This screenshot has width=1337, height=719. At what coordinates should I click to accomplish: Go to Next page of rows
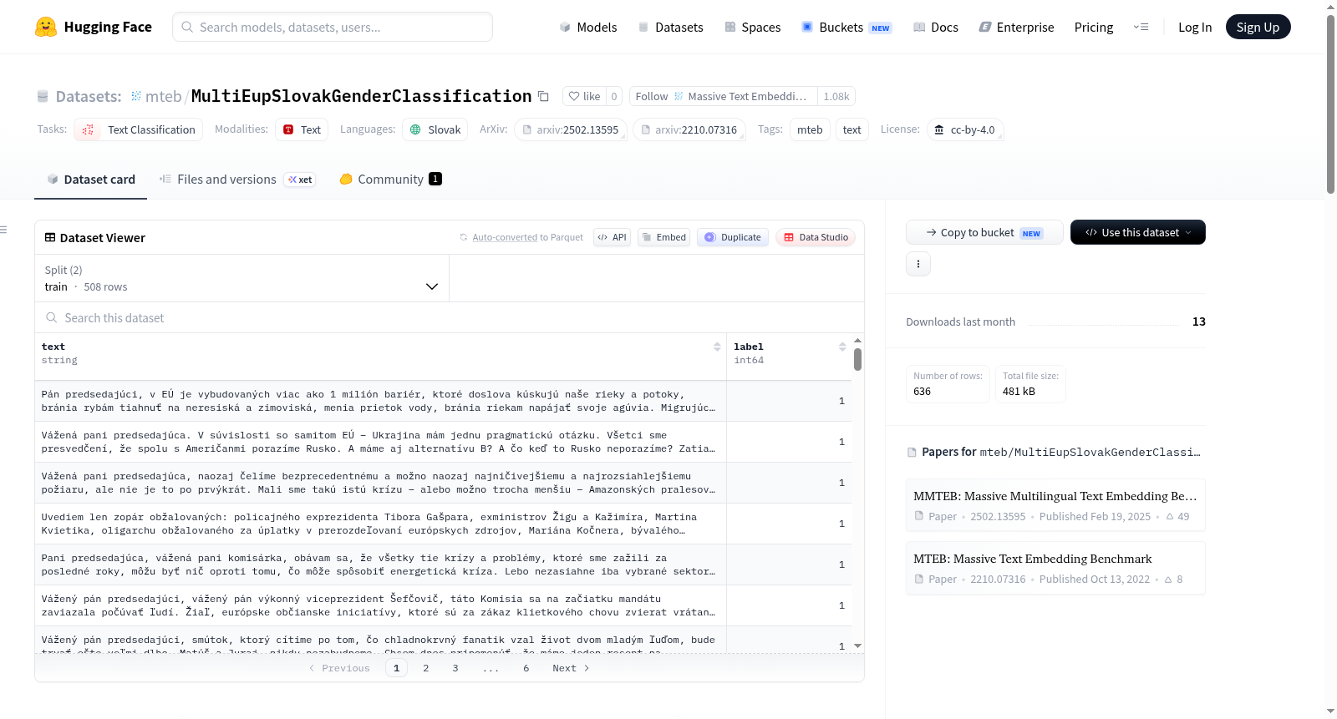coord(571,668)
